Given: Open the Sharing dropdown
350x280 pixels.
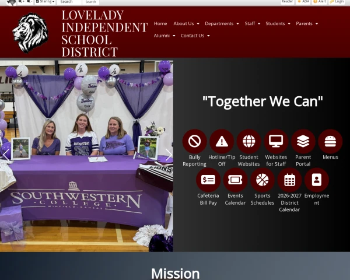Looking at the screenshot, I should point(45,2).
